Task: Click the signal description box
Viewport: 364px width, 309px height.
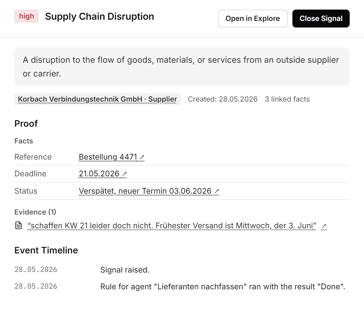Action: pos(182,67)
